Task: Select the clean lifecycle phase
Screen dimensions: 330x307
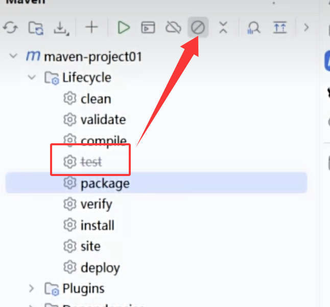Action: (96, 99)
